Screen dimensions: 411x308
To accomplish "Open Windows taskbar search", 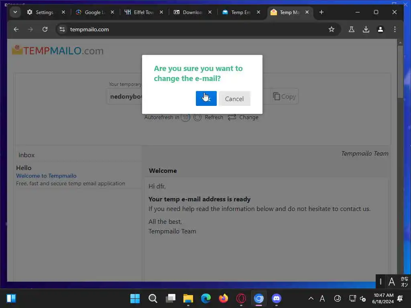I will pos(153,298).
